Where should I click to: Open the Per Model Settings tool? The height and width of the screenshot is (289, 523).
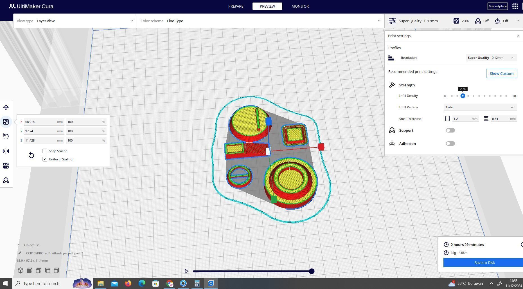point(6,166)
